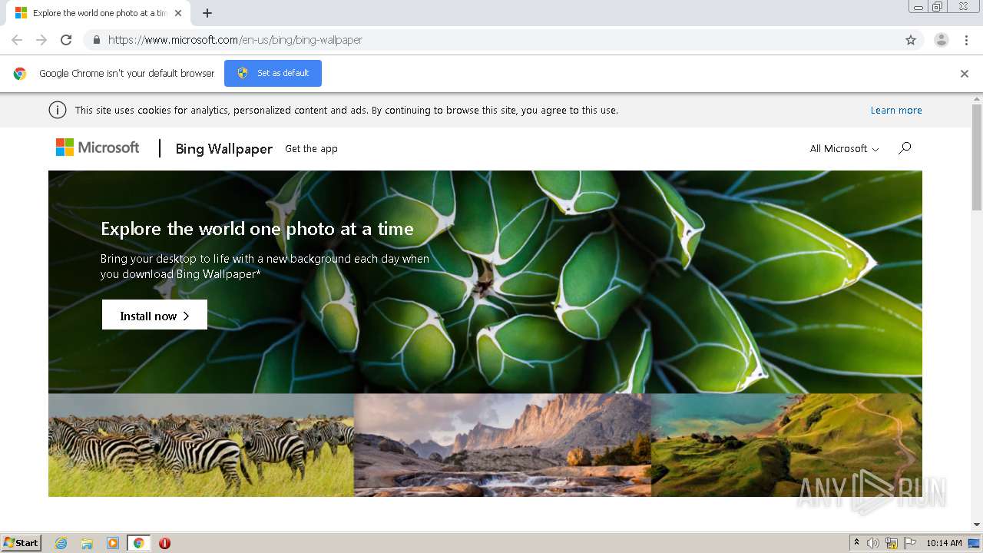Viewport: 983px width, 553px height.
Task: Launch Internet Explorer from taskbar
Action: [61, 543]
